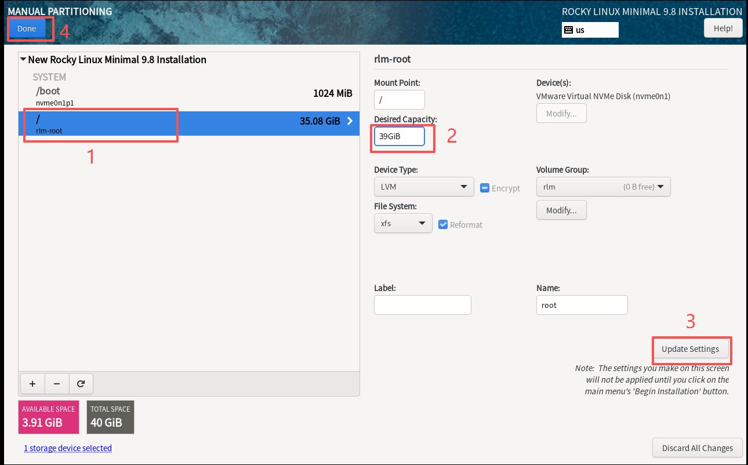This screenshot has height=465, width=748.
Task: Click the VMware Virtual NVMe Disk device text
Action: [604, 96]
